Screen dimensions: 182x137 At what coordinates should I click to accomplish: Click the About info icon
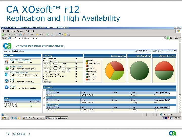[7, 87]
